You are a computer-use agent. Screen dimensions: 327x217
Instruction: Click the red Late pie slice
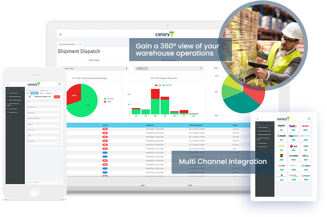tap(73, 94)
